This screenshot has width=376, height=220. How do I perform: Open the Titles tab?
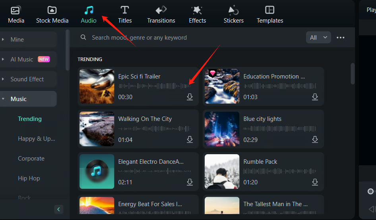(x=125, y=14)
